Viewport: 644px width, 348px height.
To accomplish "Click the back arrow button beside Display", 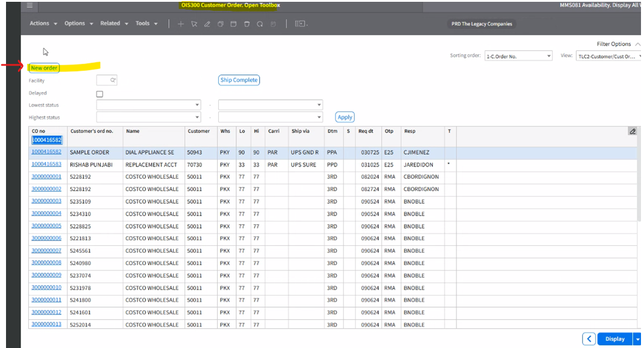I will [x=589, y=339].
